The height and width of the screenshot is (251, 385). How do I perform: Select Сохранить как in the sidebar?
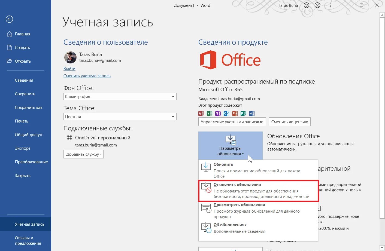point(26,107)
